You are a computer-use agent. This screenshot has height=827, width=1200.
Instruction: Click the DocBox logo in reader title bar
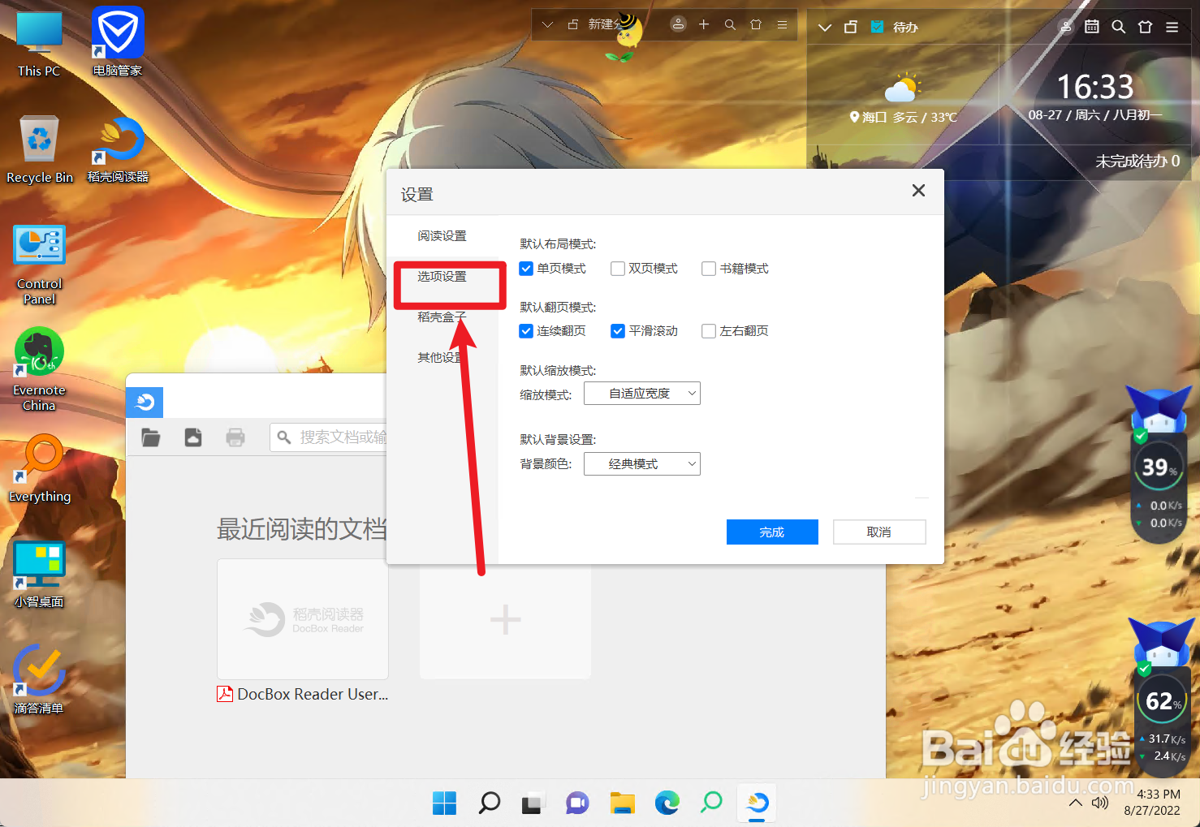tap(145, 403)
